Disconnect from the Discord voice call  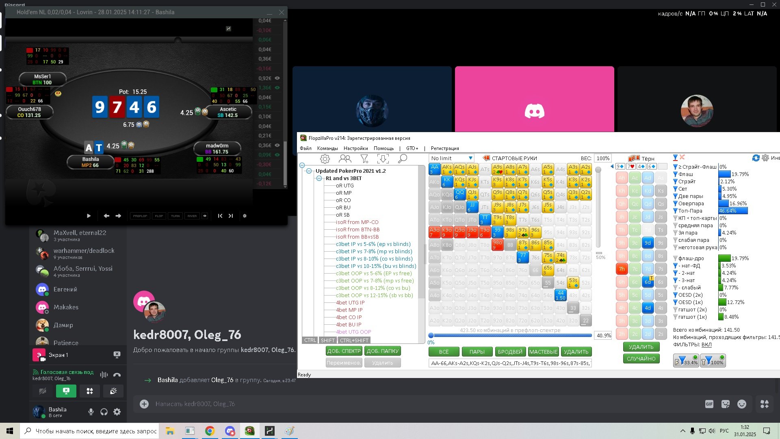click(x=117, y=375)
